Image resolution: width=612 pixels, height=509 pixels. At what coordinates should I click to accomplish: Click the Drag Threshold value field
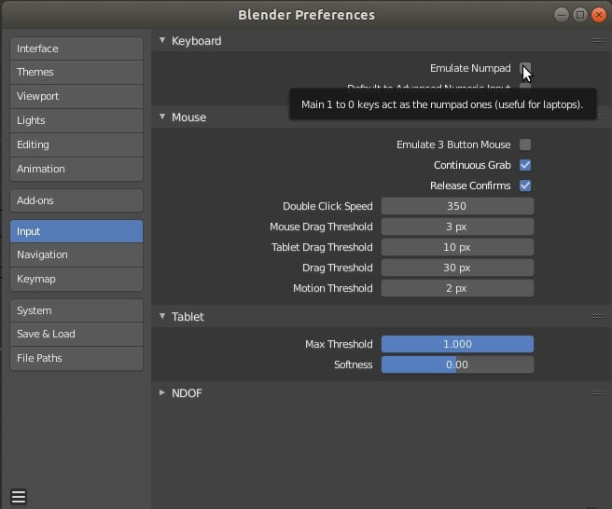tap(457, 268)
